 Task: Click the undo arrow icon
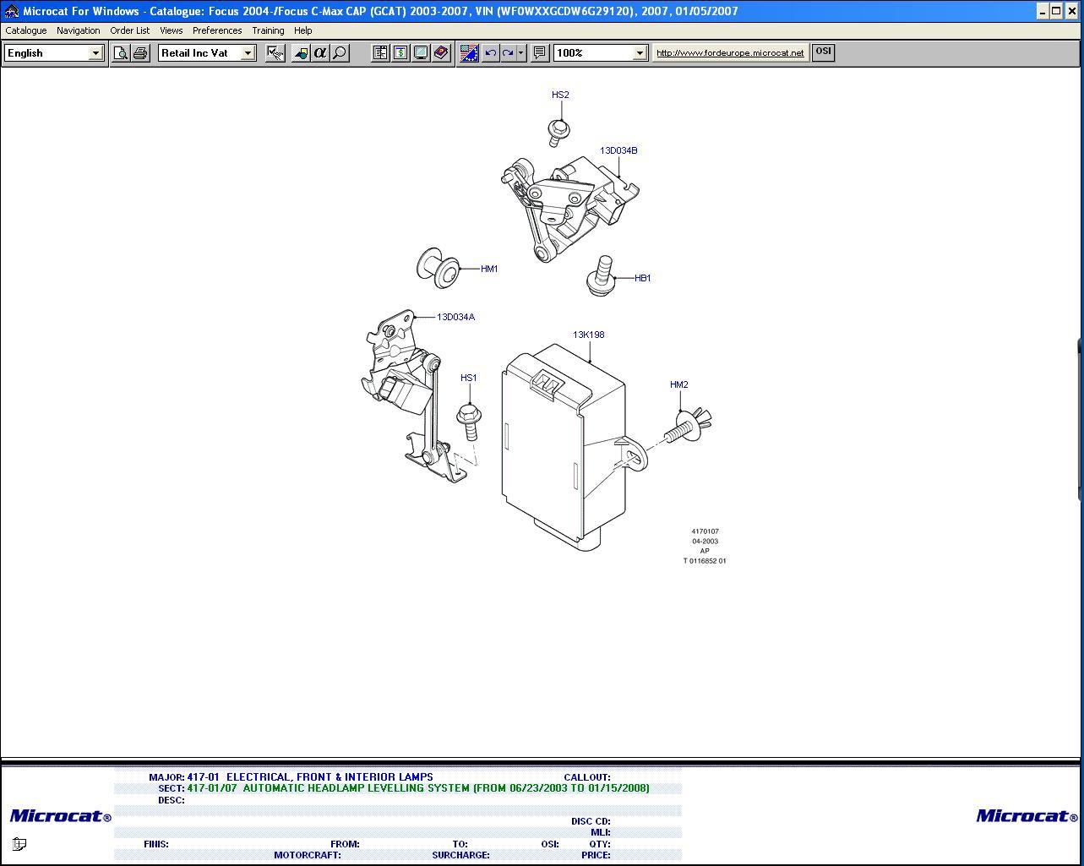click(490, 53)
